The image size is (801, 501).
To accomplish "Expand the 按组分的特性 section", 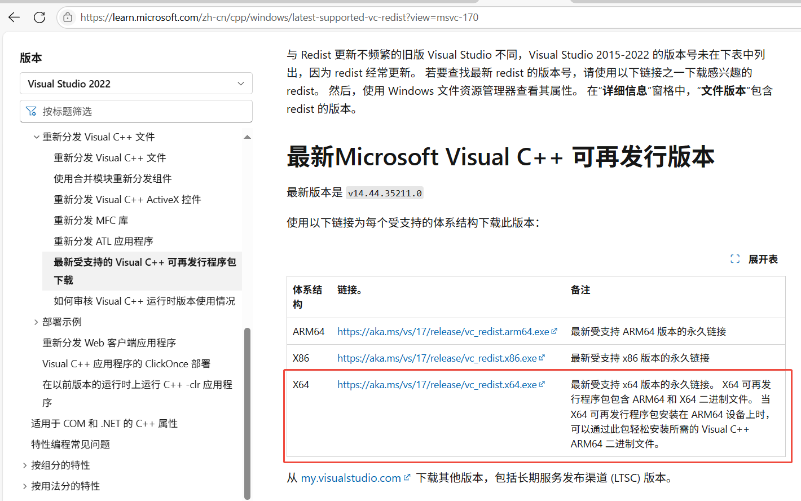I will [x=25, y=465].
